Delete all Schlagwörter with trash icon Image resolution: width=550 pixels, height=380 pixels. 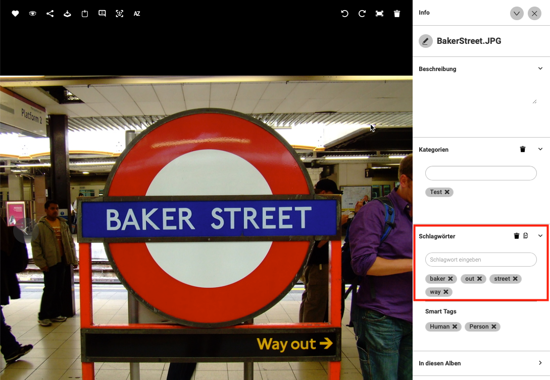[516, 236]
